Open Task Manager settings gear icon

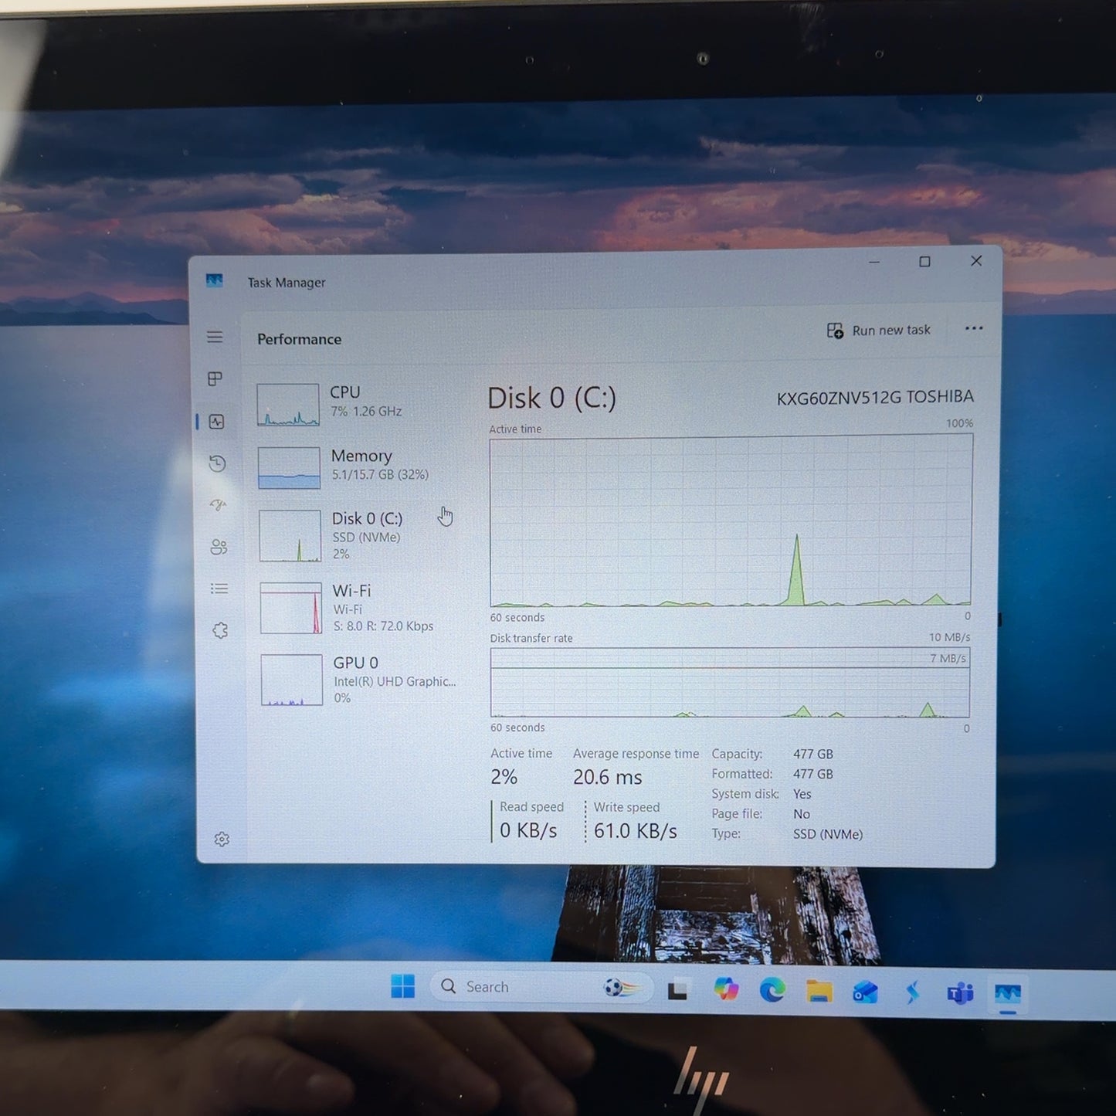tap(222, 839)
